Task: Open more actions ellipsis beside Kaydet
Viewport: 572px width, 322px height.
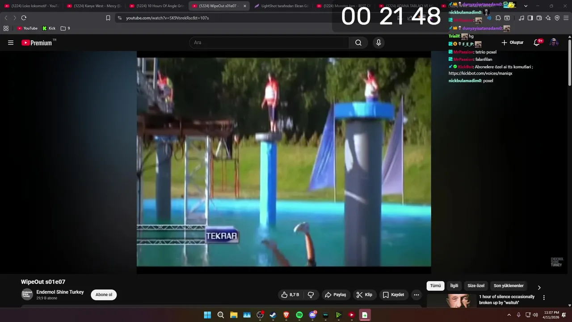Action: pyautogui.click(x=416, y=295)
